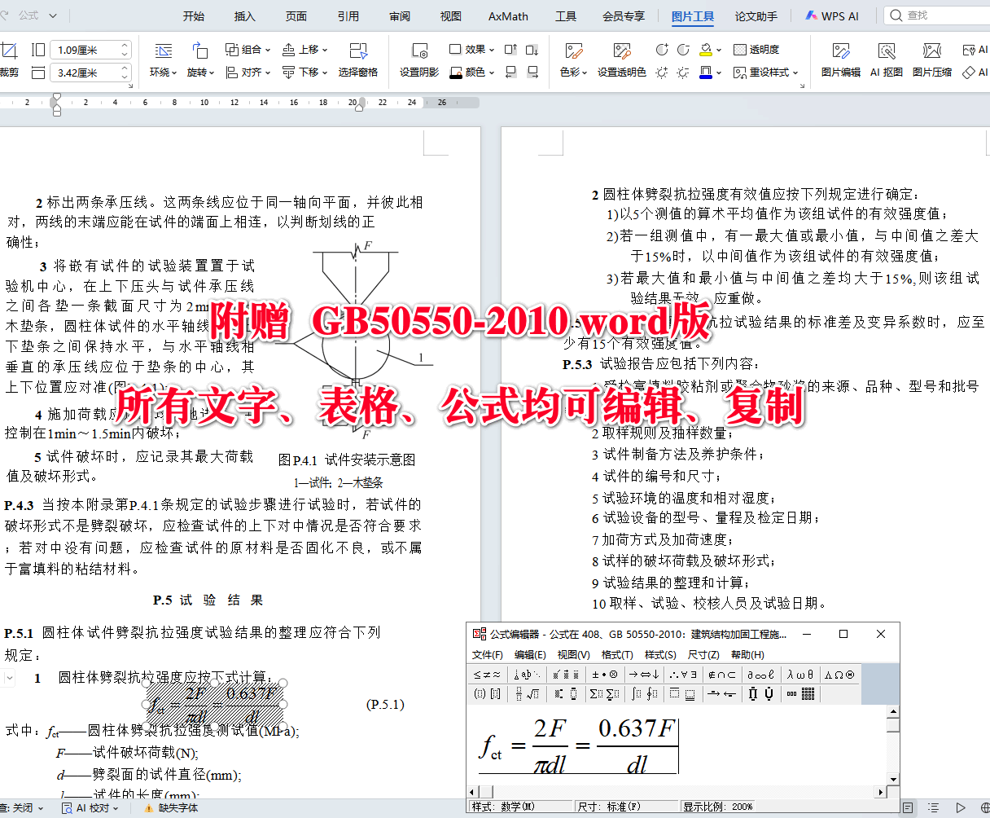Insert relational symbols (≤≠≈) in formula editor
Image resolution: width=990 pixels, height=818 pixels.
coord(488,674)
